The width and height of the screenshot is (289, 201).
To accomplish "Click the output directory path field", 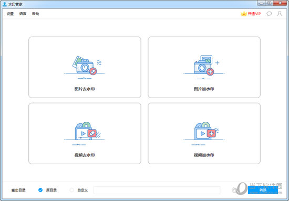I will pyautogui.click(x=157, y=190).
